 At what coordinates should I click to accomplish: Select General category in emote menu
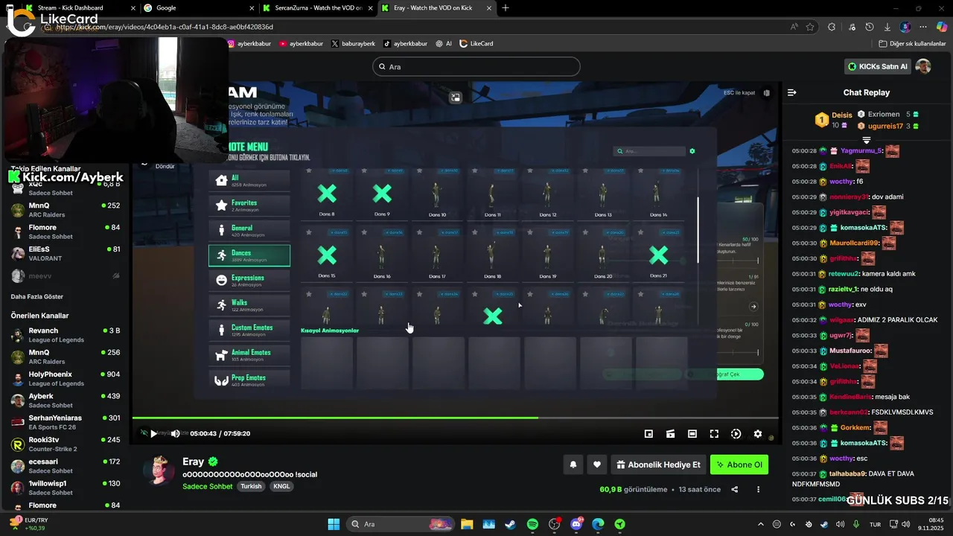pyautogui.click(x=249, y=230)
